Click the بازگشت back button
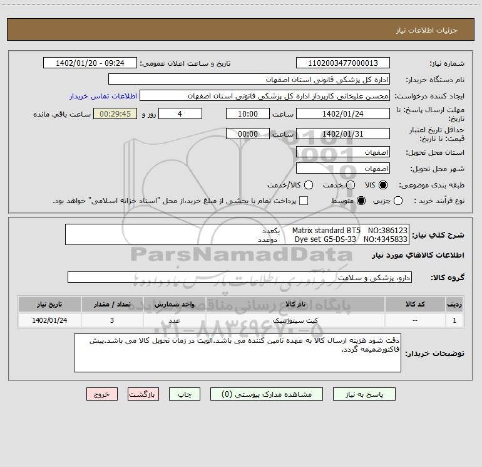This screenshot has width=482, height=467. pyautogui.click(x=143, y=394)
